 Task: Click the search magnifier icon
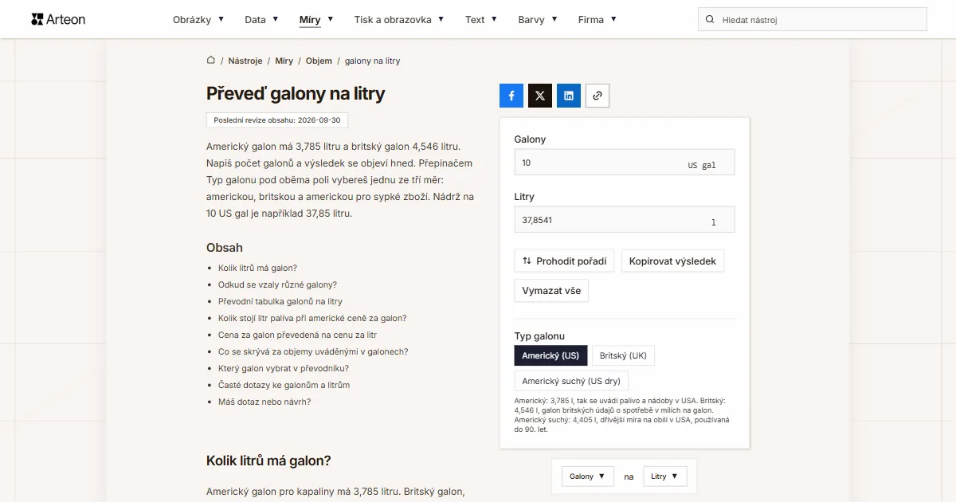pos(710,19)
